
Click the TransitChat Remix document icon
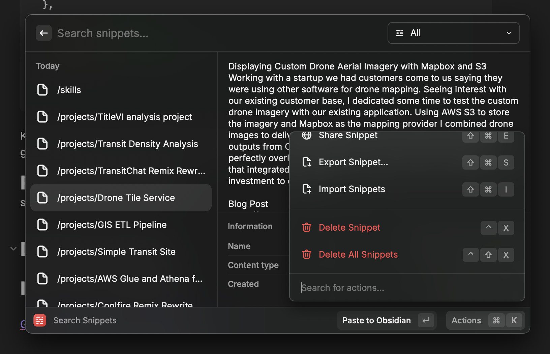coord(42,171)
